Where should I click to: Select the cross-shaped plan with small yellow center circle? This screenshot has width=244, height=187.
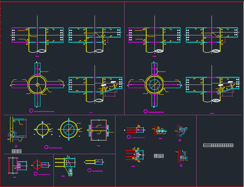click(x=37, y=85)
